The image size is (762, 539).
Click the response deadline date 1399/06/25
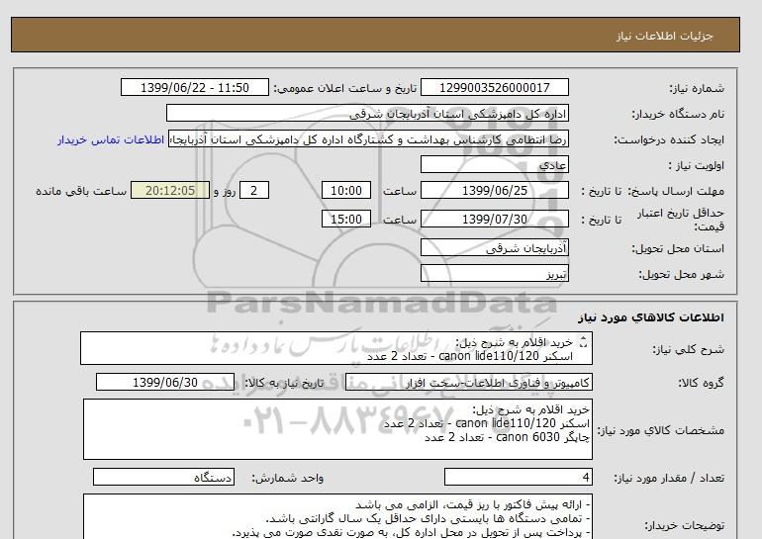click(x=494, y=190)
